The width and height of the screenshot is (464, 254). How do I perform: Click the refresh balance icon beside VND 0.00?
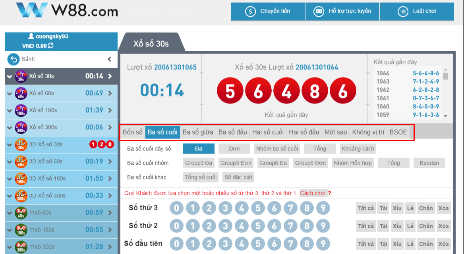pos(51,46)
